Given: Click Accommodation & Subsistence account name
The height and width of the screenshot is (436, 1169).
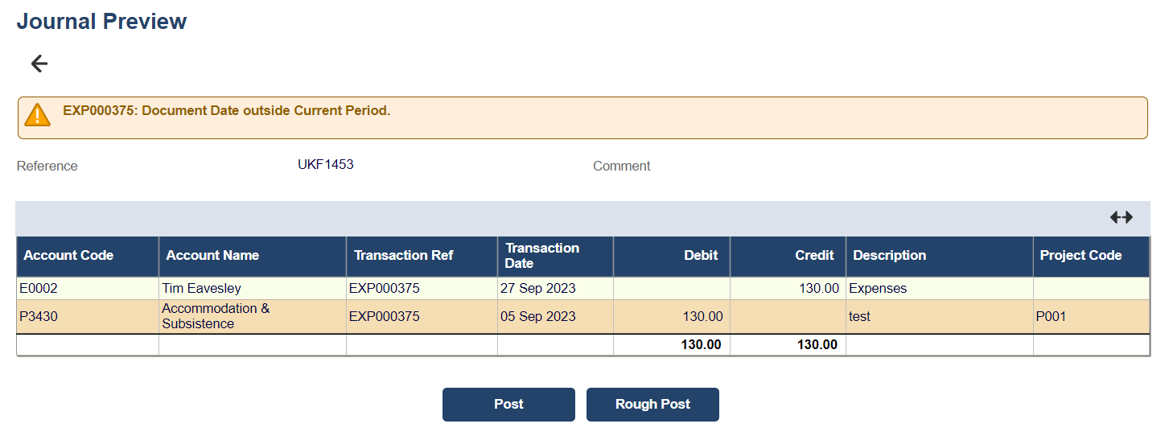Looking at the screenshot, I should tap(216, 316).
